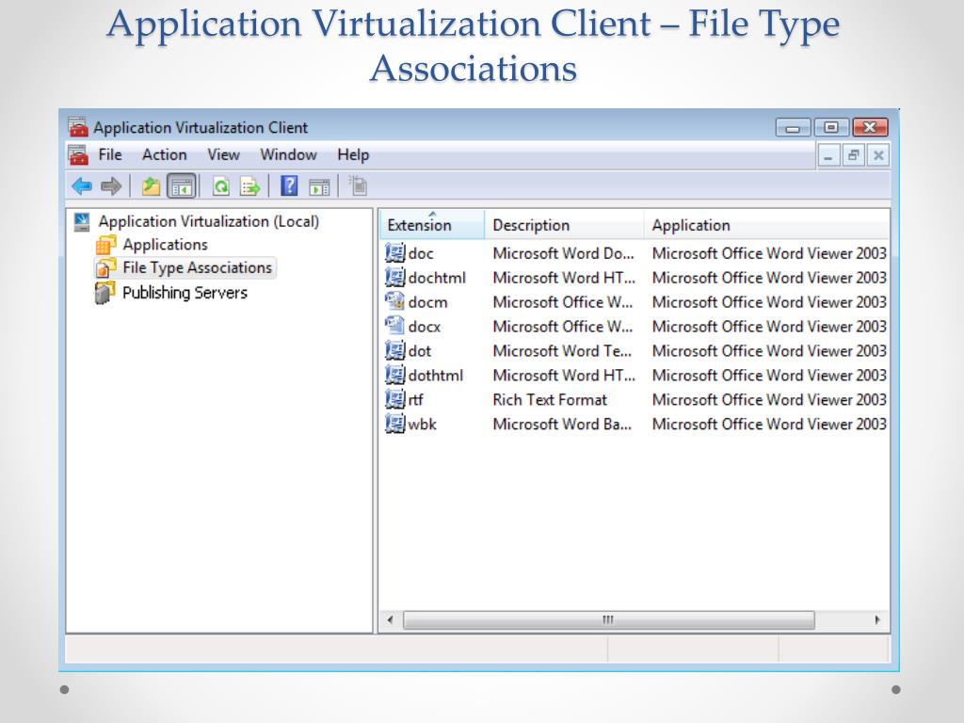Toggle the Show/Hide Action Pane toolbar button
The height and width of the screenshot is (723, 964).
(319, 185)
